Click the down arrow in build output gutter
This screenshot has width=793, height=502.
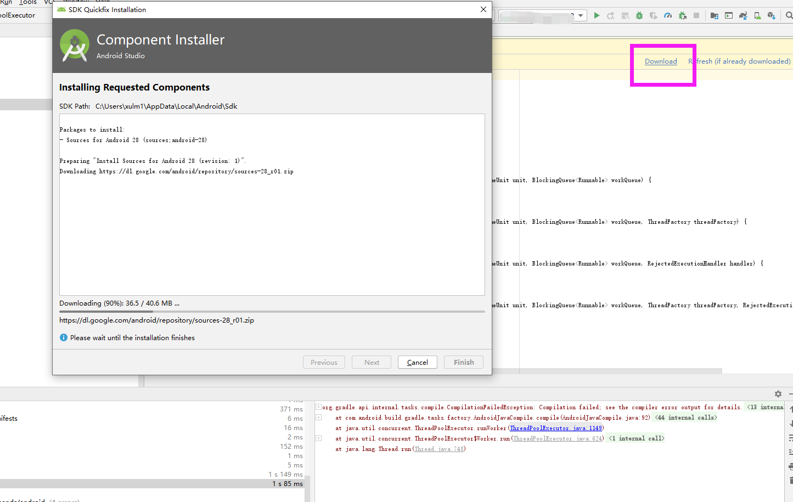pyautogui.click(x=791, y=424)
